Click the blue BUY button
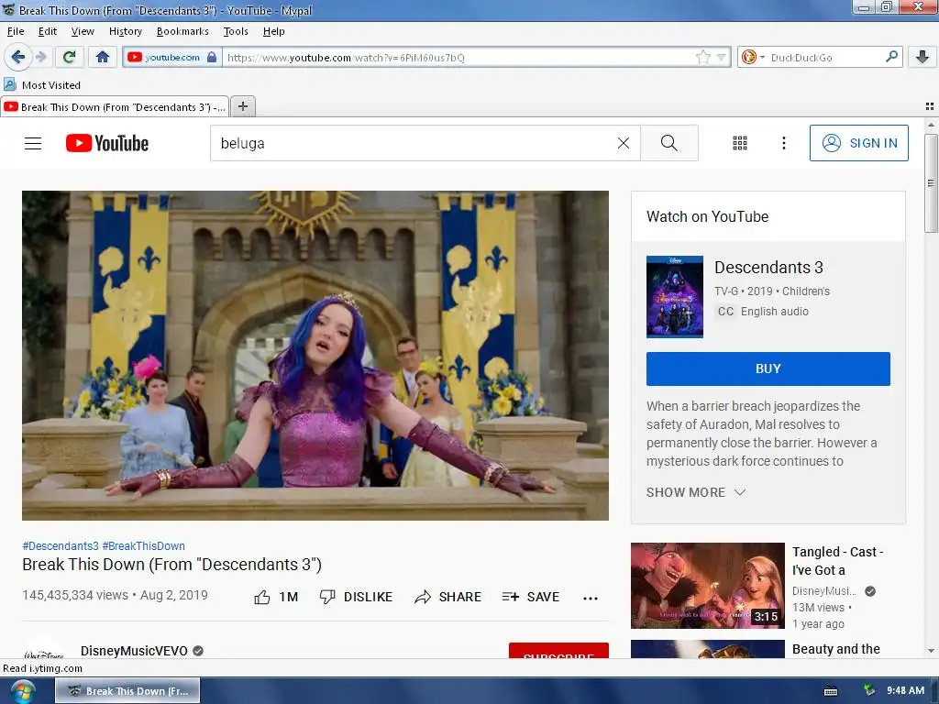The width and height of the screenshot is (939, 704). click(x=768, y=368)
